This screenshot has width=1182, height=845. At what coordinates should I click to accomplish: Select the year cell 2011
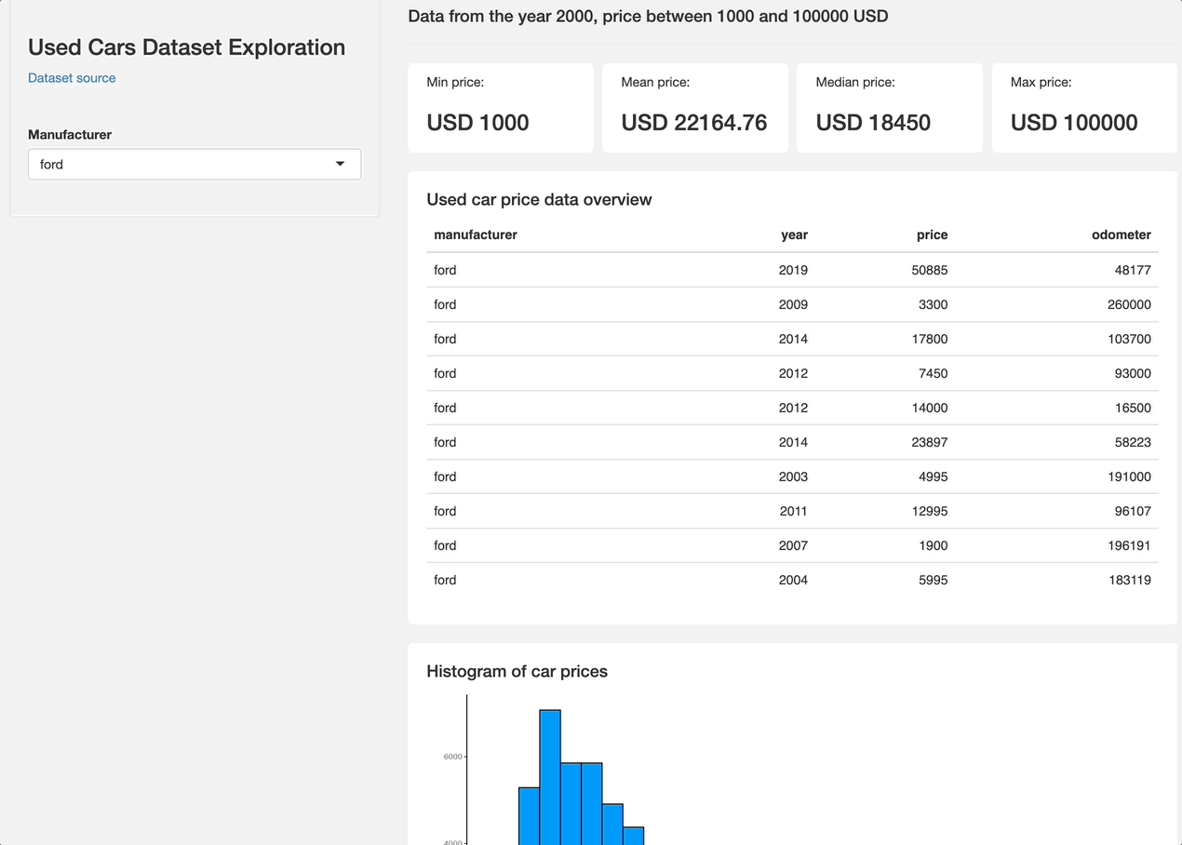(x=793, y=511)
